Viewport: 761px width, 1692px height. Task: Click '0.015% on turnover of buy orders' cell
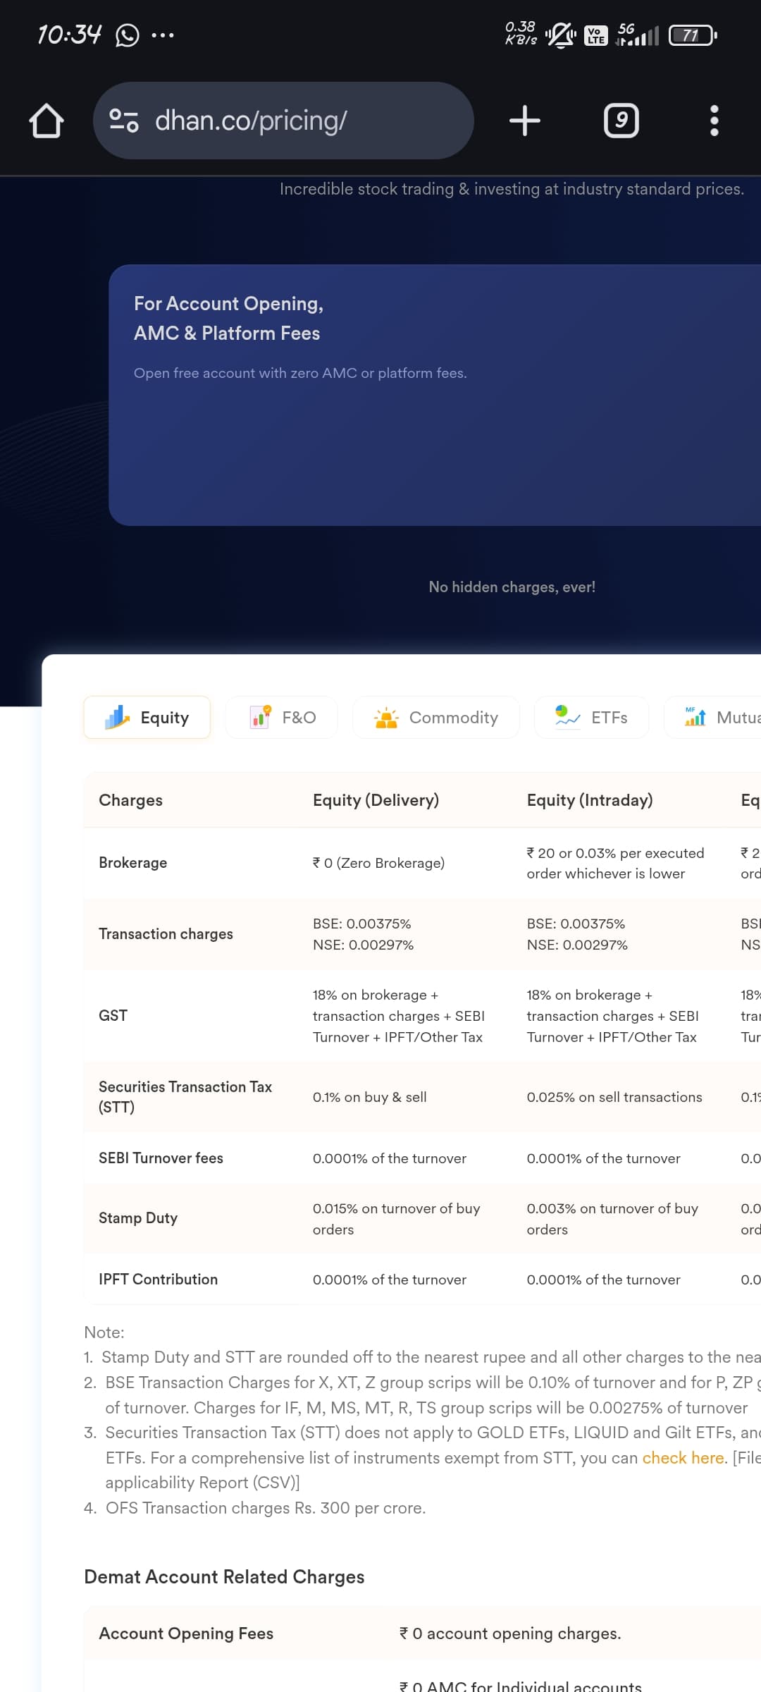point(397,1219)
